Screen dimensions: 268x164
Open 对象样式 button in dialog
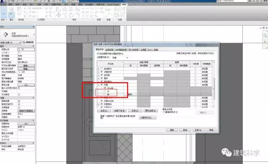[147, 117]
